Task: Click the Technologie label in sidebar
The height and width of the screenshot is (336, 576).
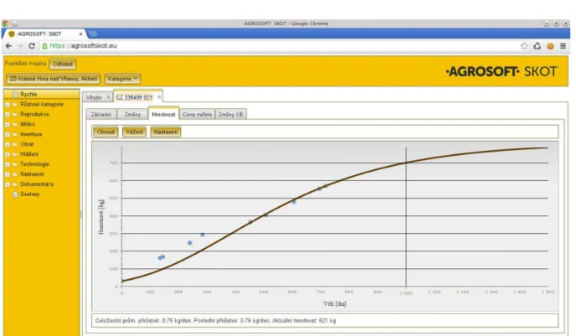Action: pos(35,164)
